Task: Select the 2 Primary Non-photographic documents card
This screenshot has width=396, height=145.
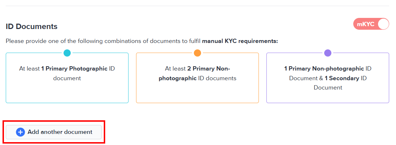Action: pyautogui.click(x=197, y=90)
